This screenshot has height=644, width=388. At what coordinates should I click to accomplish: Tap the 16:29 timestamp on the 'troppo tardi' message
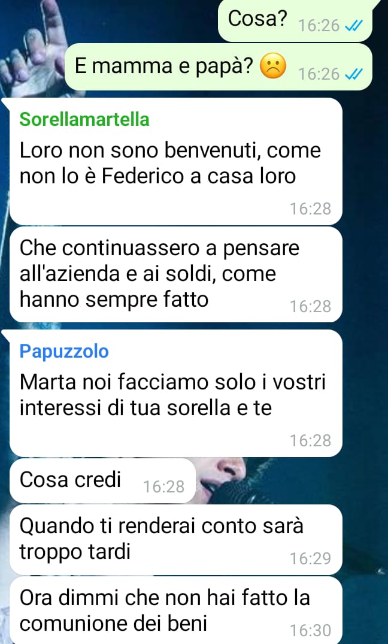pyautogui.click(x=310, y=558)
